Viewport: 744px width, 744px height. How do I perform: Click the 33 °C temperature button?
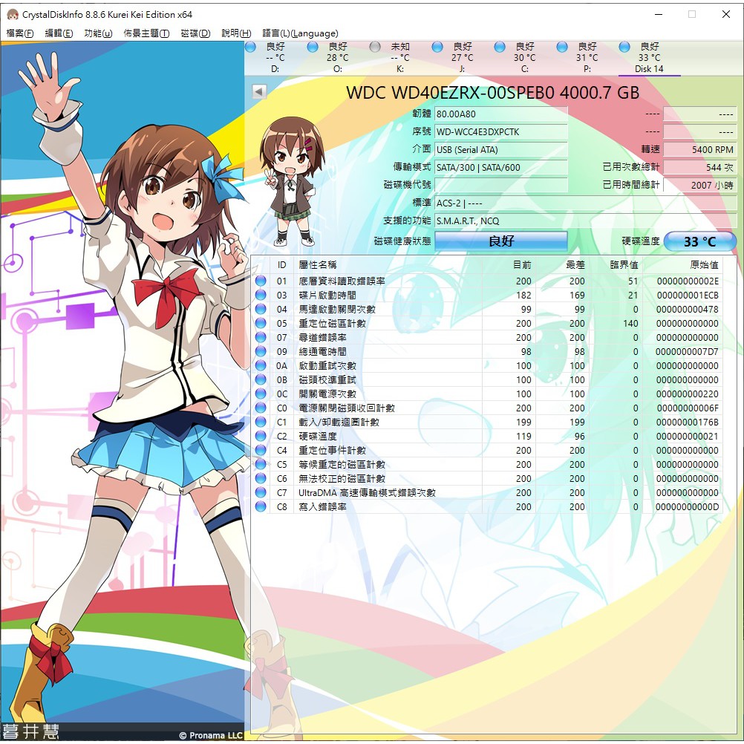tap(699, 241)
